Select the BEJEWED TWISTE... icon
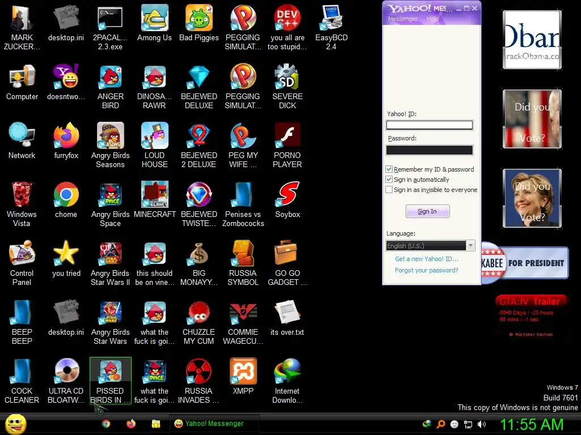581x435 pixels. point(199,204)
